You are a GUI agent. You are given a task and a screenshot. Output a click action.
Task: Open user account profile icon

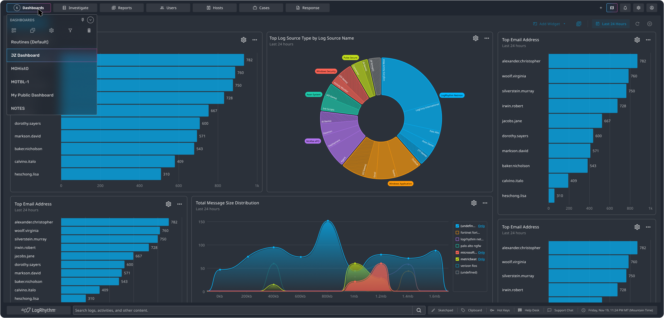[652, 8]
